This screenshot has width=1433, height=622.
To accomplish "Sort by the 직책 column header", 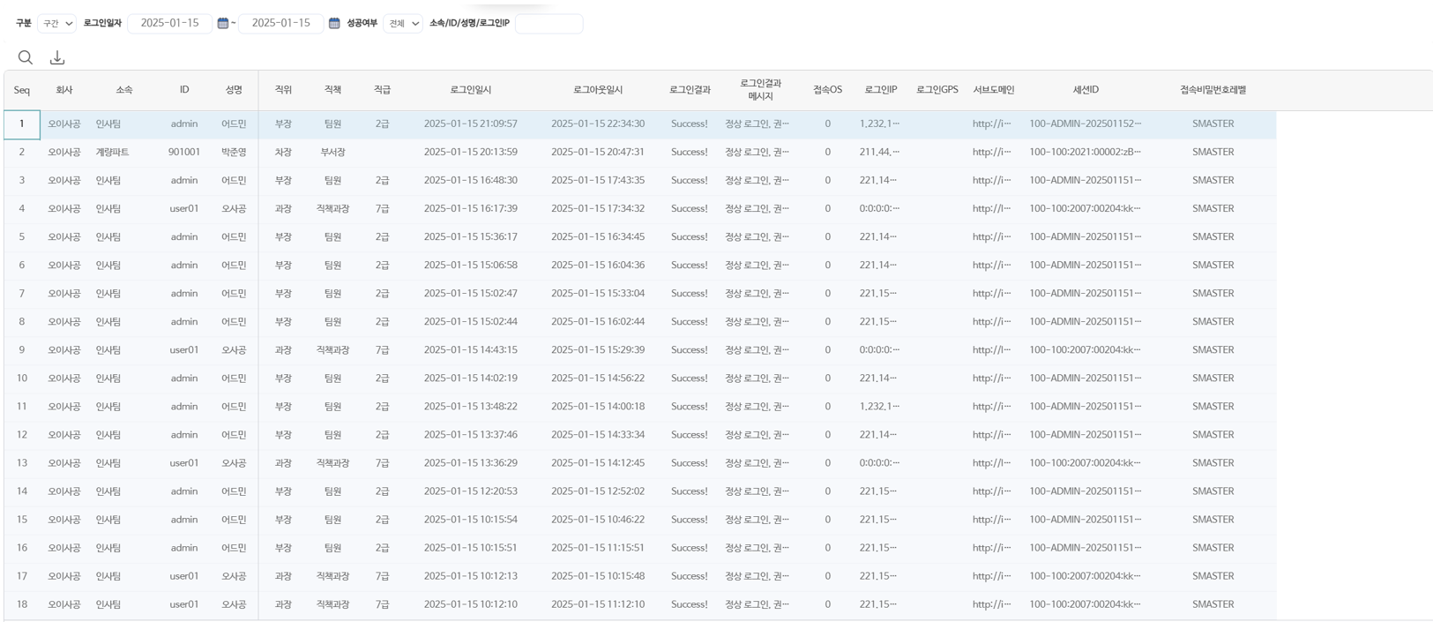I will coord(332,90).
